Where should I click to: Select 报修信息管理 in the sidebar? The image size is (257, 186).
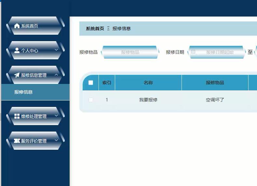coord(35,75)
